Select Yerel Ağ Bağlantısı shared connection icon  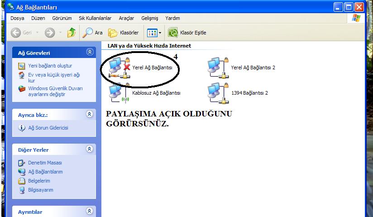pyautogui.click(x=120, y=68)
